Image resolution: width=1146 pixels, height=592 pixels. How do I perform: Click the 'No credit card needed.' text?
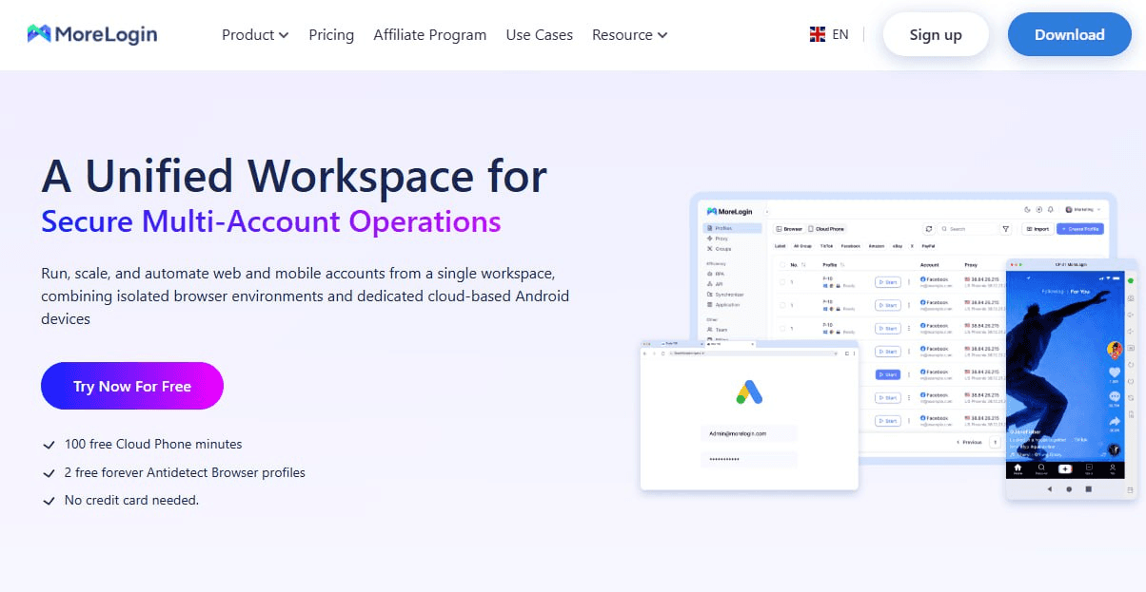coord(131,500)
